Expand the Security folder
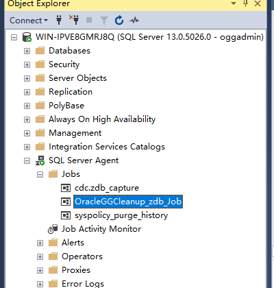The image size is (274, 288). click(27, 64)
